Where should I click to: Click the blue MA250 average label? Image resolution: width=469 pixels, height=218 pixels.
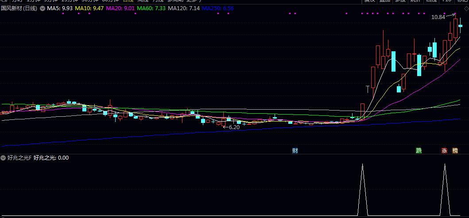pyautogui.click(x=217, y=8)
